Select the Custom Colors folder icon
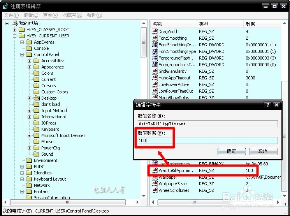Screen dimensions: 290x216 tap(37, 92)
